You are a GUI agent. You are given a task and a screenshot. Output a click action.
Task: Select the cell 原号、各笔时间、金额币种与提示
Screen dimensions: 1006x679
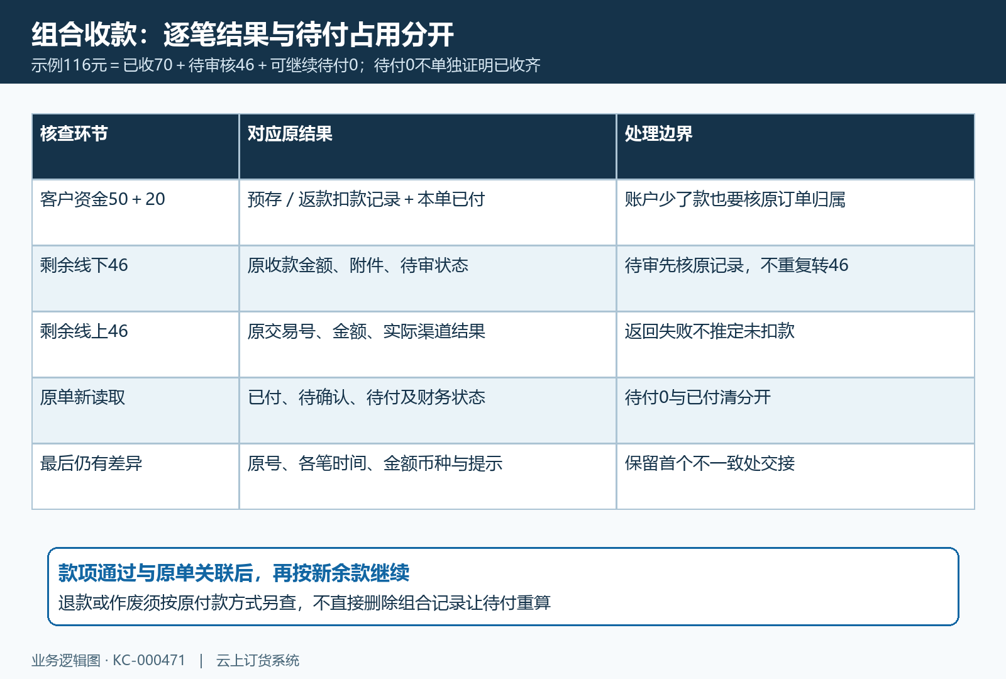pyautogui.click(x=428, y=477)
